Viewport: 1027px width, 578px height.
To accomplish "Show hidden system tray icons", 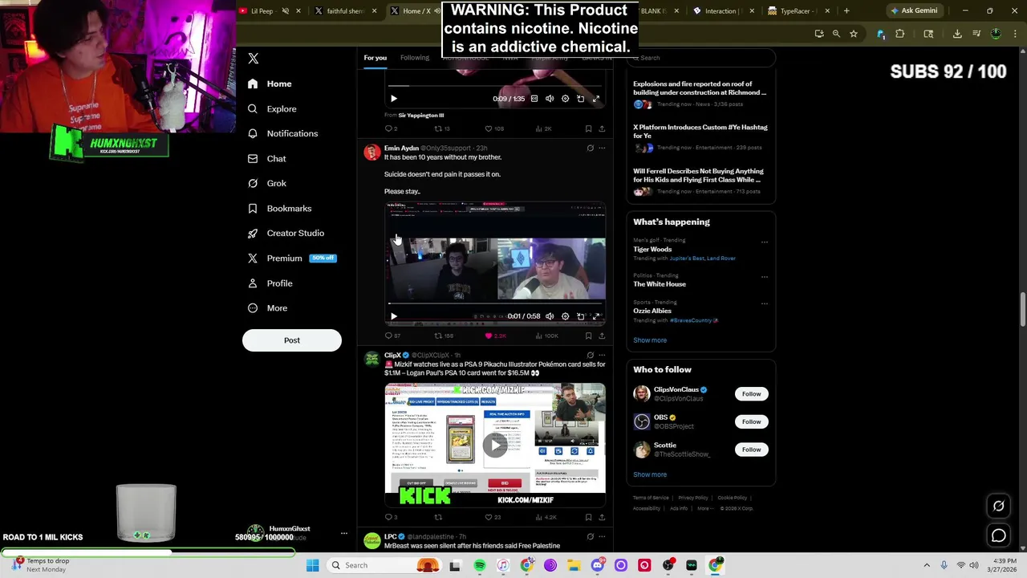I will [927, 565].
